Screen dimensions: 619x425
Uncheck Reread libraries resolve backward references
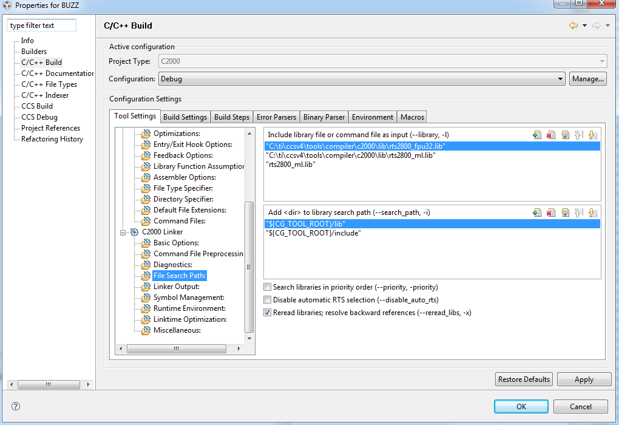(268, 313)
